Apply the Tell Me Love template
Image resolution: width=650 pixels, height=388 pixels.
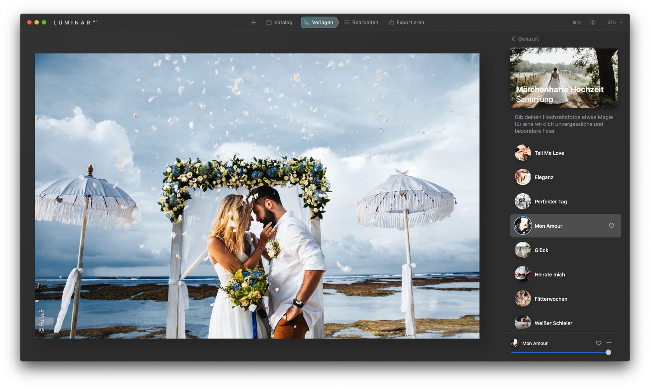549,153
